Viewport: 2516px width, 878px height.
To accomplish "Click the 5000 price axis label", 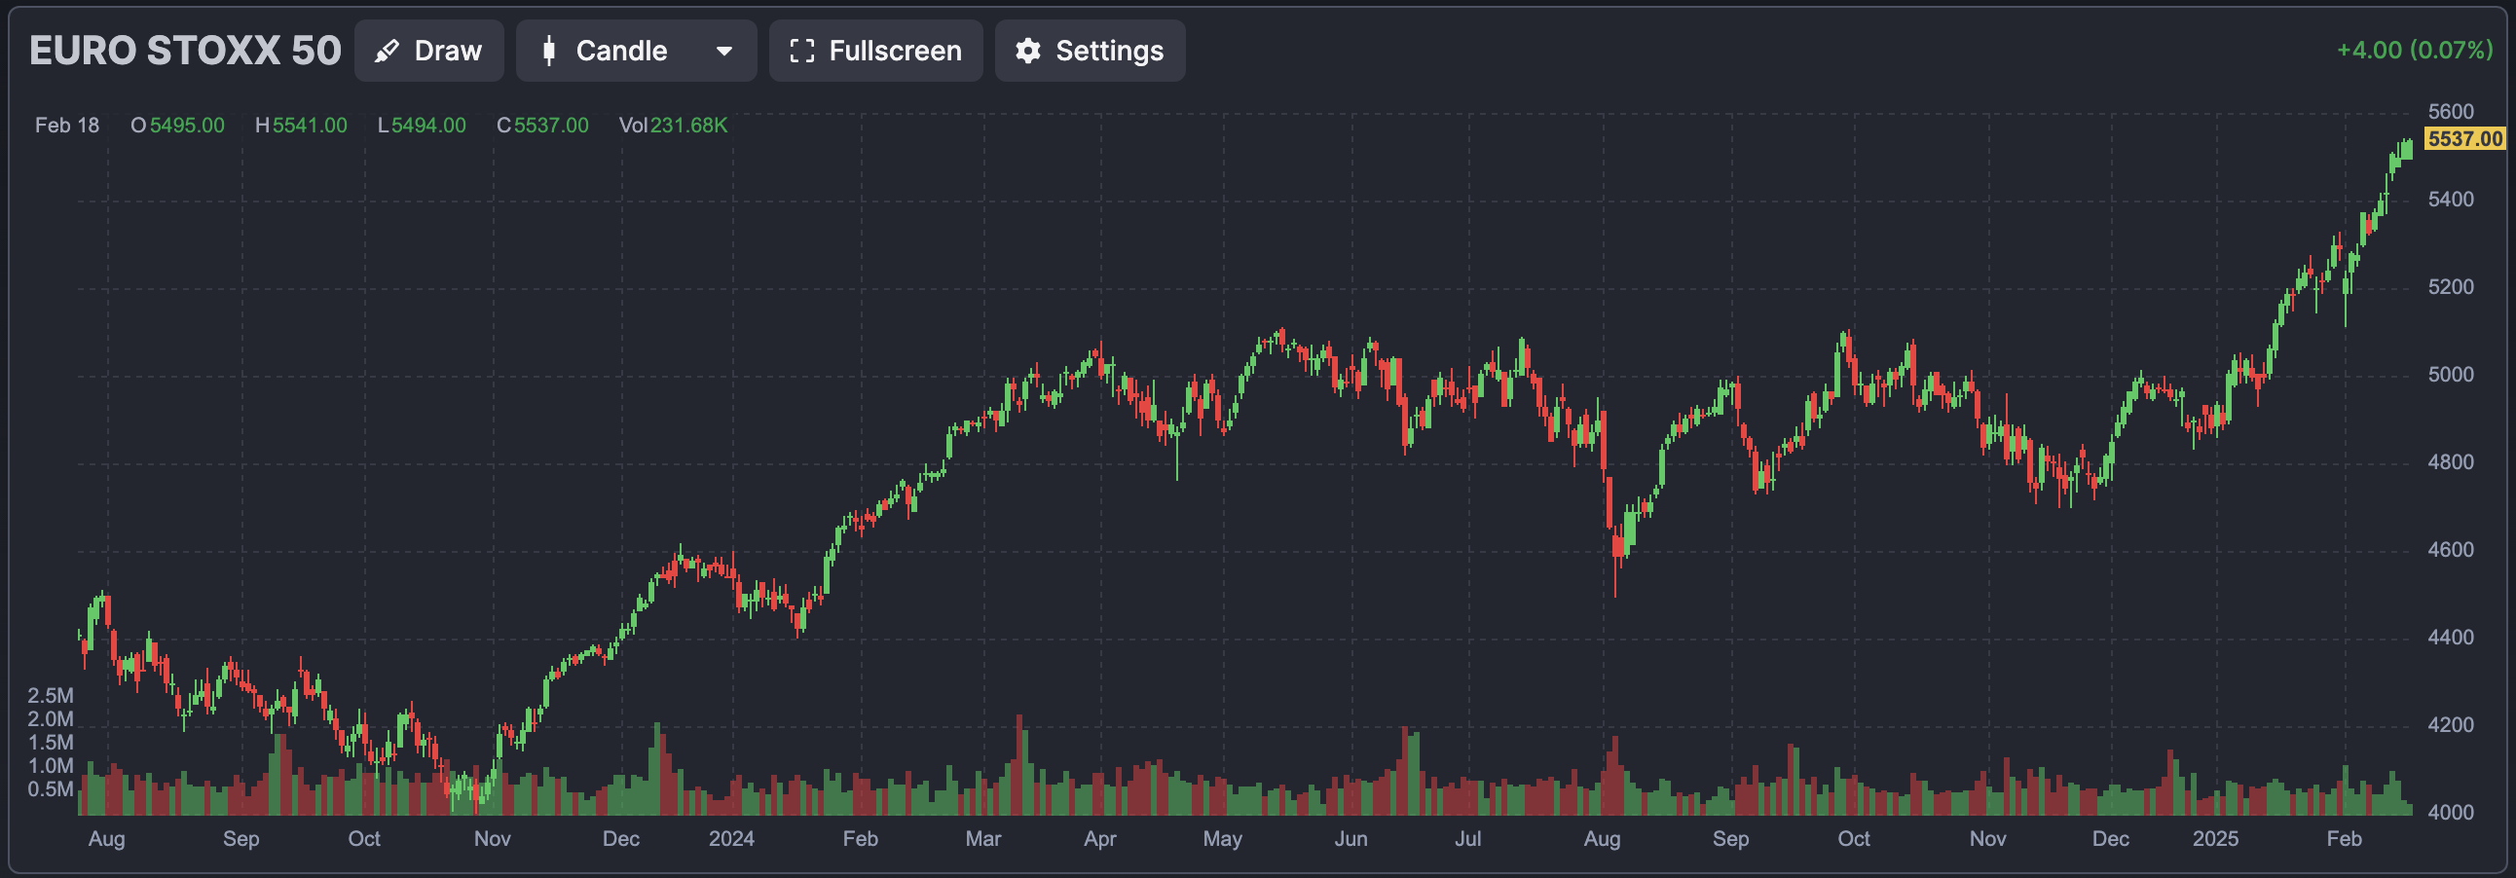I will [x=2451, y=375].
